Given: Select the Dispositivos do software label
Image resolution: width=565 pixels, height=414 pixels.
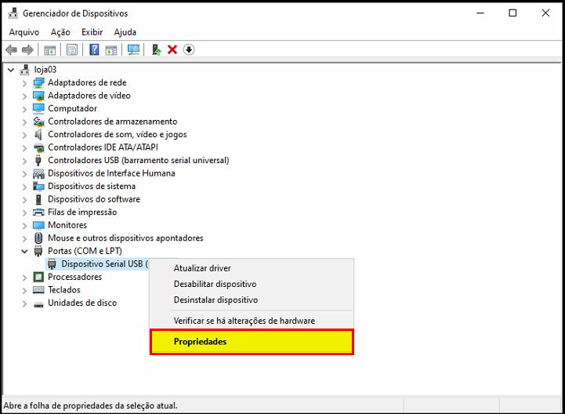Looking at the screenshot, I should [x=94, y=199].
